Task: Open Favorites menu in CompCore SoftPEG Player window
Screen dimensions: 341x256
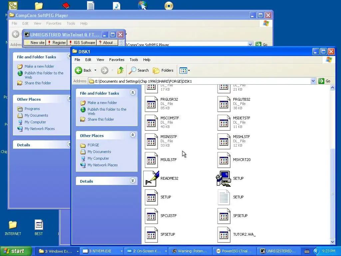Action: [54, 23]
